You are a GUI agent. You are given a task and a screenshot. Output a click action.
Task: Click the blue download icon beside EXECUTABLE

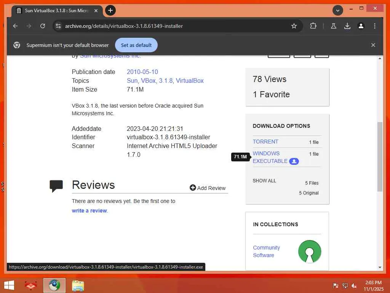click(294, 161)
